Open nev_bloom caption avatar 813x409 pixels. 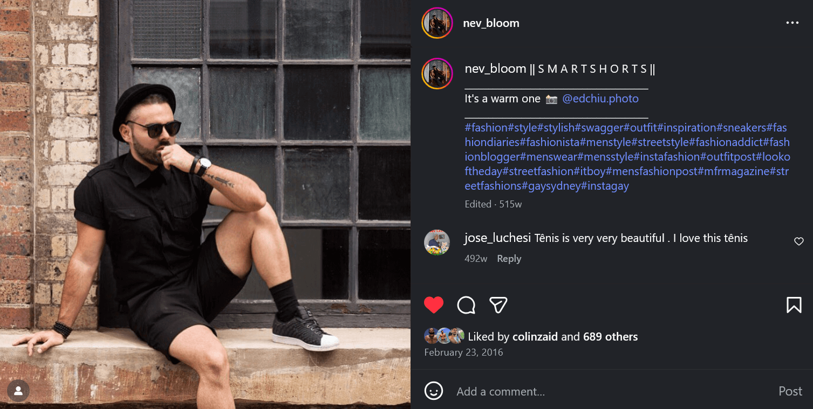437,74
